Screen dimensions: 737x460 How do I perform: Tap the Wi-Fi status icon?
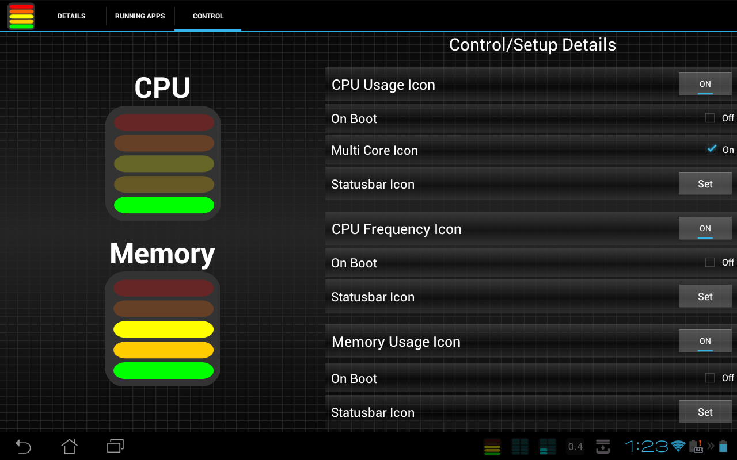[x=678, y=447]
